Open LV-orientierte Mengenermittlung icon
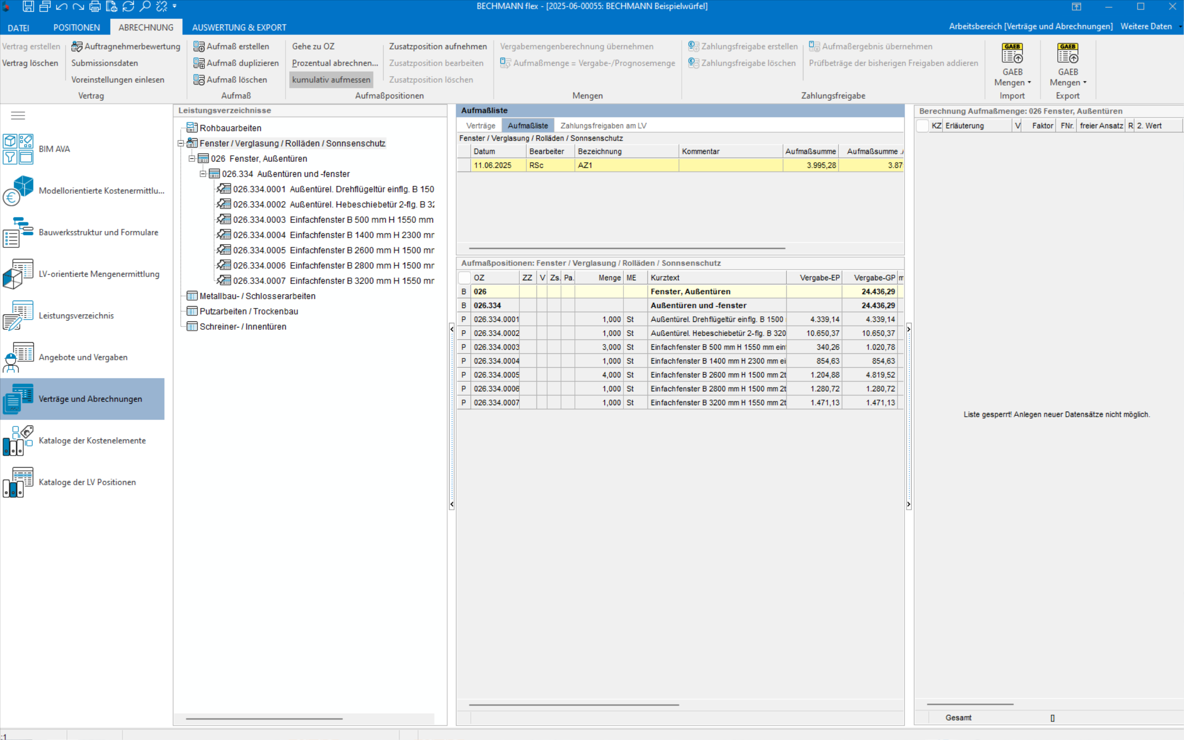Viewport: 1184px width, 740px height. tap(18, 274)
